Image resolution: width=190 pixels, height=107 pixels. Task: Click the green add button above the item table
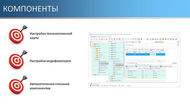point(133,42)
